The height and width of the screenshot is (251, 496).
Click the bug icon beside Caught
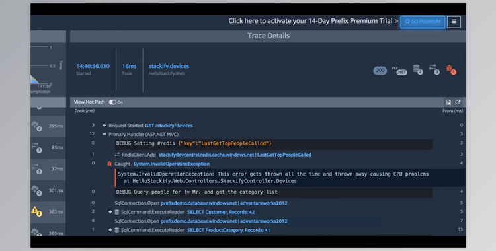click(x=109, y=164)
